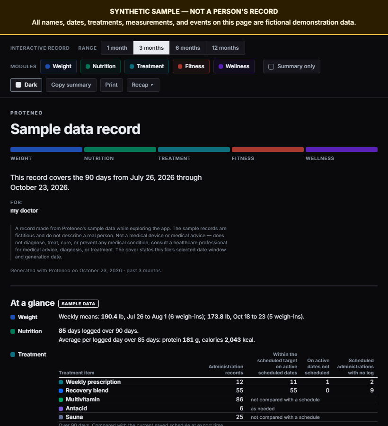This screenshot has height=426, width=388.
Task: Click the Print button
Action: 112,85
